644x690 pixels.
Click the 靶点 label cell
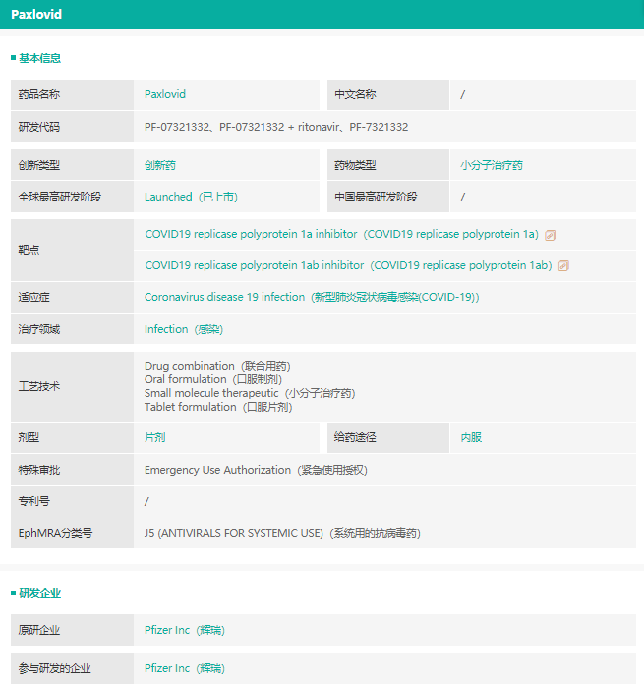pos(72,250)
